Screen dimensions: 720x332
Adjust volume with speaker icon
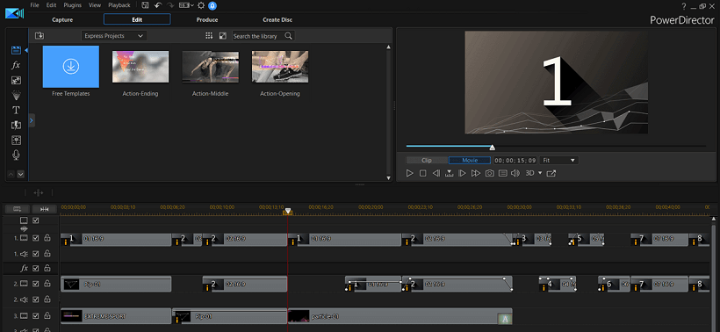click(515, 173)
